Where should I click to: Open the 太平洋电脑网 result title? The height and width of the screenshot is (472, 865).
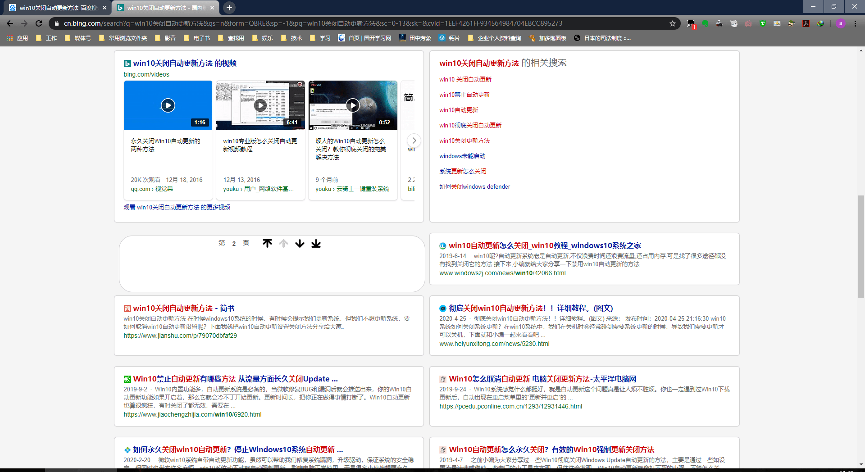(542, 379)
